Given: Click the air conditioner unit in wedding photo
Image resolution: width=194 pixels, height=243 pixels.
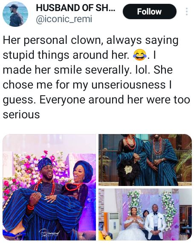Looking at the screenshot, I should coord(114,224).
